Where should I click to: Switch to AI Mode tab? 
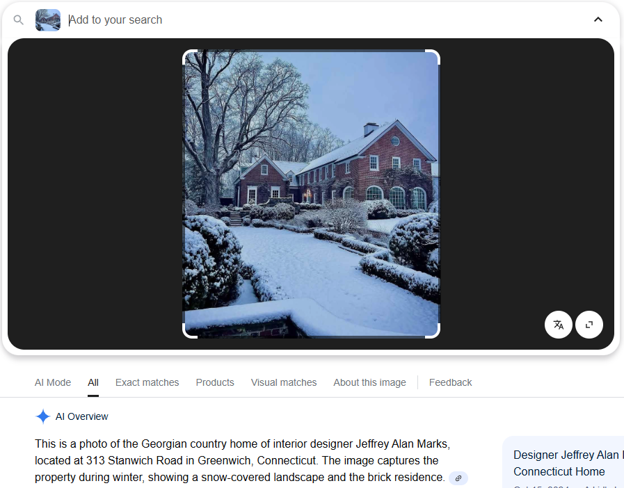point(53,382)
